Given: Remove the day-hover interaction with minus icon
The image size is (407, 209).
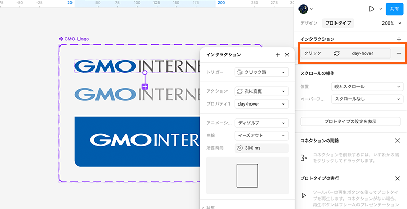Looking at the screenshot, I should pyautogui.click(x=399, y=53).
